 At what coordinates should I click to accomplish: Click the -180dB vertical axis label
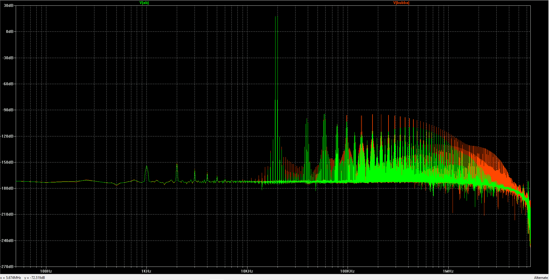7,188
